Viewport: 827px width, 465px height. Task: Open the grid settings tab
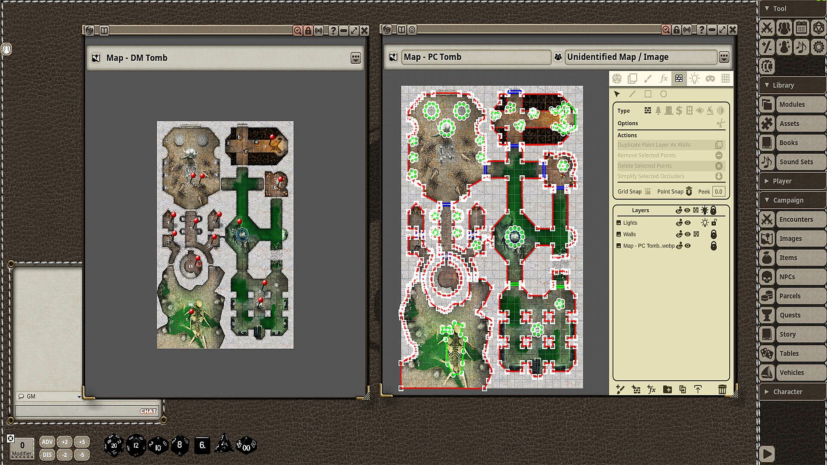click(x=726, y=78)
